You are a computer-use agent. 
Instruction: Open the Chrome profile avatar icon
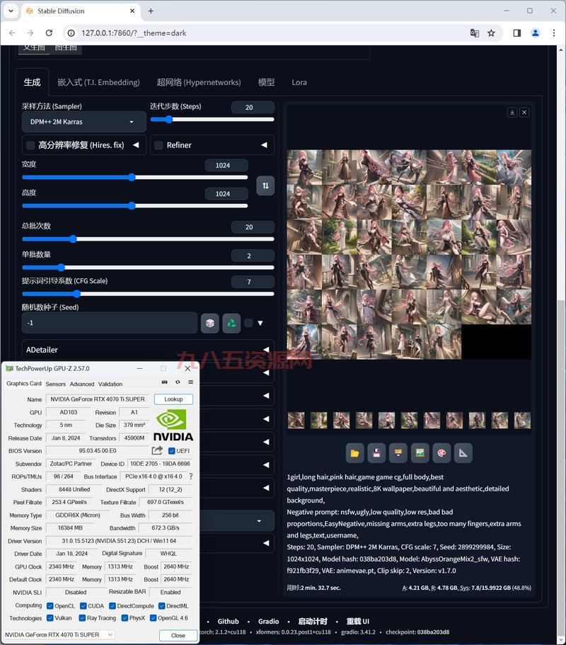[x=535, y=33]
